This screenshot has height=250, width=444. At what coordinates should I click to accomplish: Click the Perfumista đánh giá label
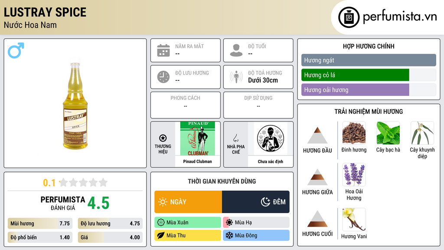point(63,203)
